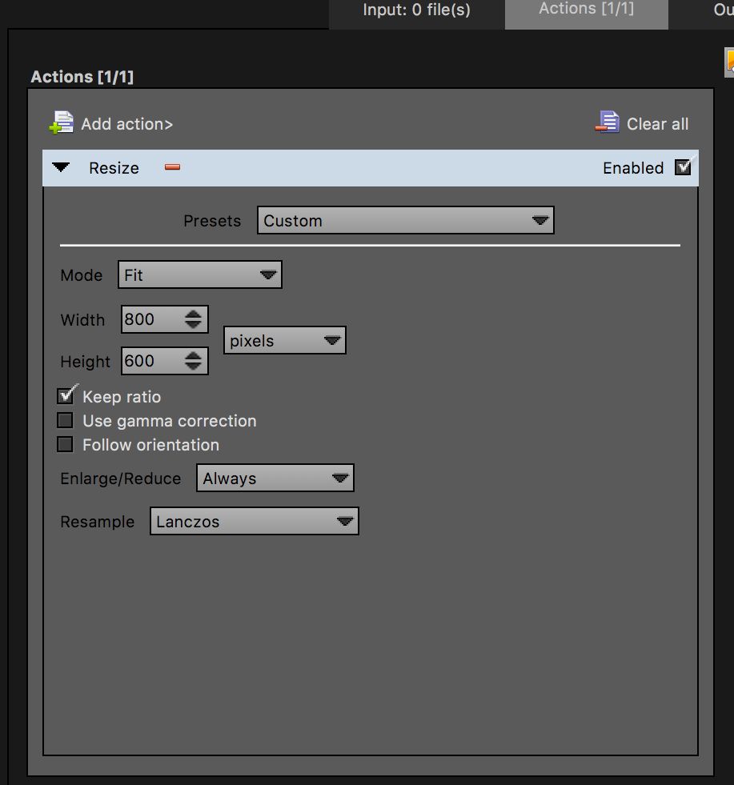Tick the Follow orientation checkbox

[x=65, y=444]
